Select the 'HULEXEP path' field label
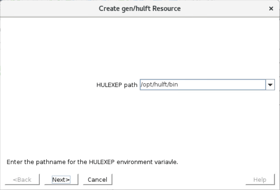Viewport: 280px width, 190px height. click(x=117, y=85)
